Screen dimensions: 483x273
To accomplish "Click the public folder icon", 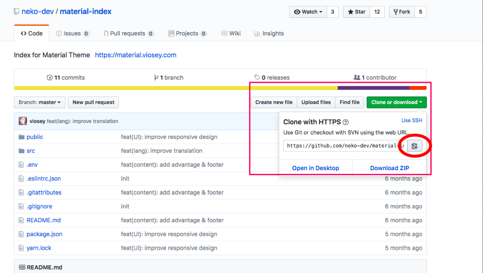I will coord(21,137).
